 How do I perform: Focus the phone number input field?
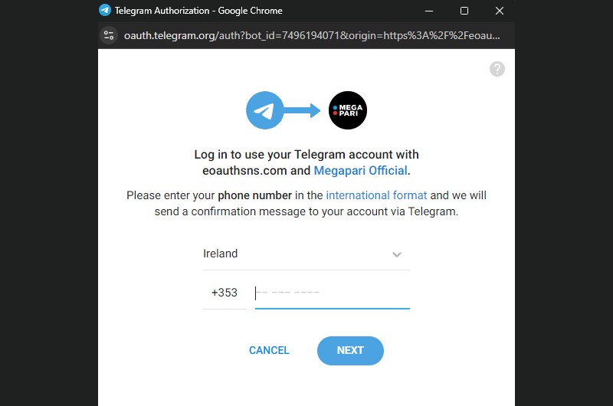pos(333,293)
